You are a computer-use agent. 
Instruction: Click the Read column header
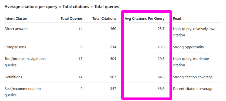177,19
